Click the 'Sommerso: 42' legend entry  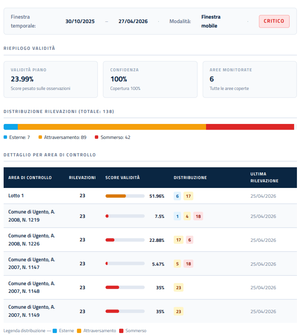point(112,137)
